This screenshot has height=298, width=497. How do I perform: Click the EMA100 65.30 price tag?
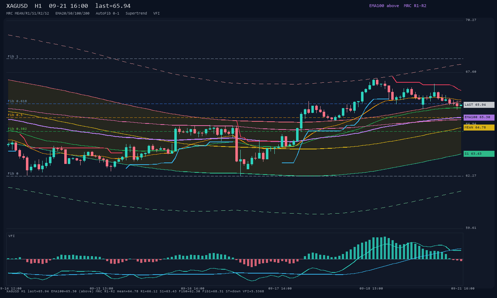[479, 117]
